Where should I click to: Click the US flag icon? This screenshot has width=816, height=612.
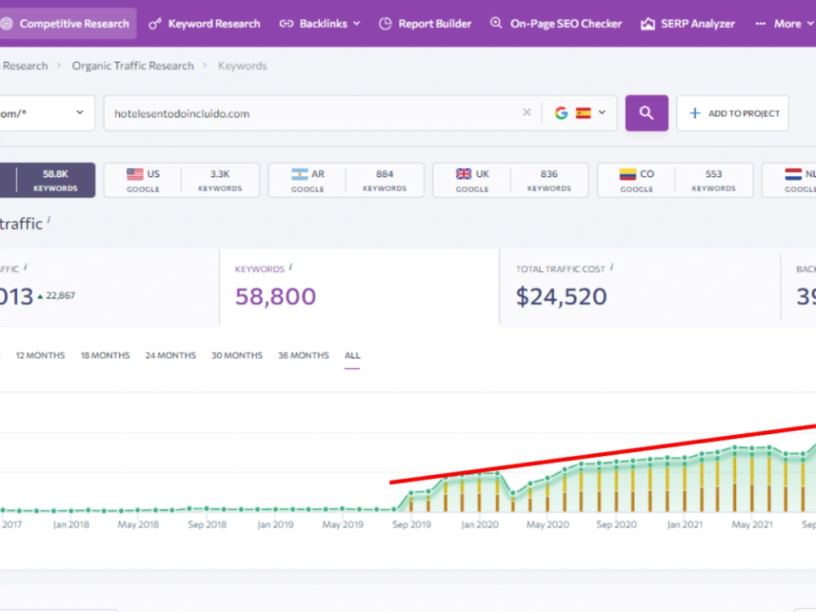(x=135, y=174)
